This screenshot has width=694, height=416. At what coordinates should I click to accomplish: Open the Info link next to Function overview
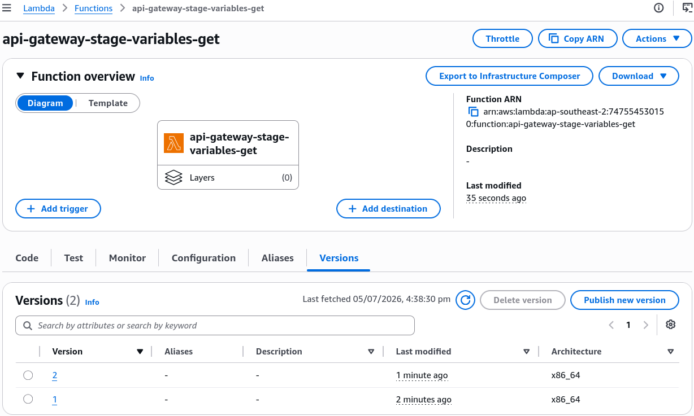[147, 78]
